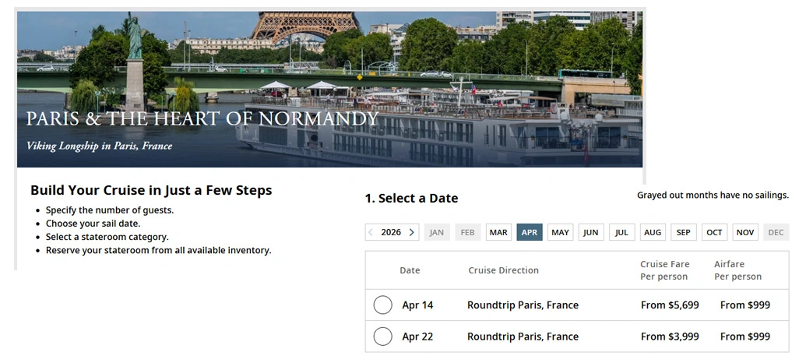
Task: Choose the MAR month tab
Action: click(498, 232)
